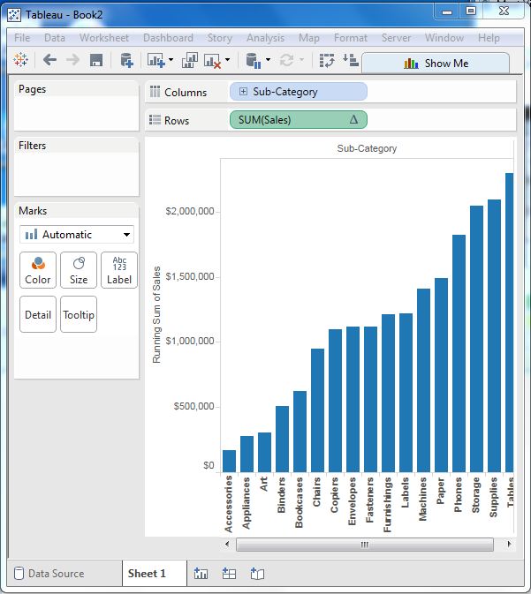This screenshot has width=531, height=594.
Task: Click the Tooltip marks button
Action: tap(79, 315)
